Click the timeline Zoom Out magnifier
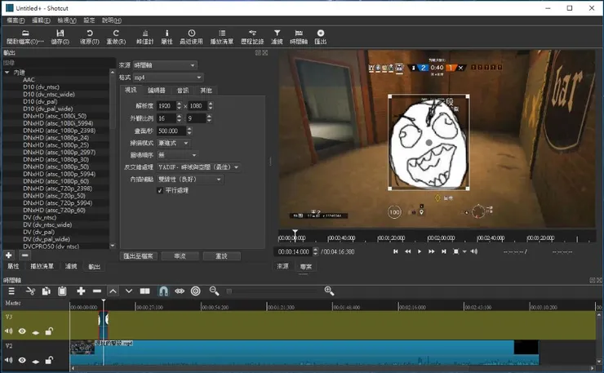The image size is (604, 373). point(214,291)
